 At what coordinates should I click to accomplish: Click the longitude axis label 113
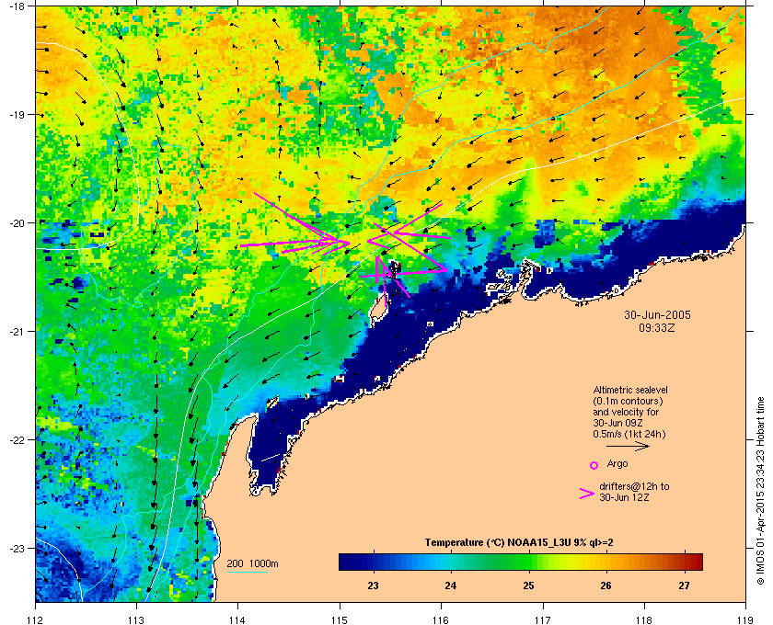[136, 619]
